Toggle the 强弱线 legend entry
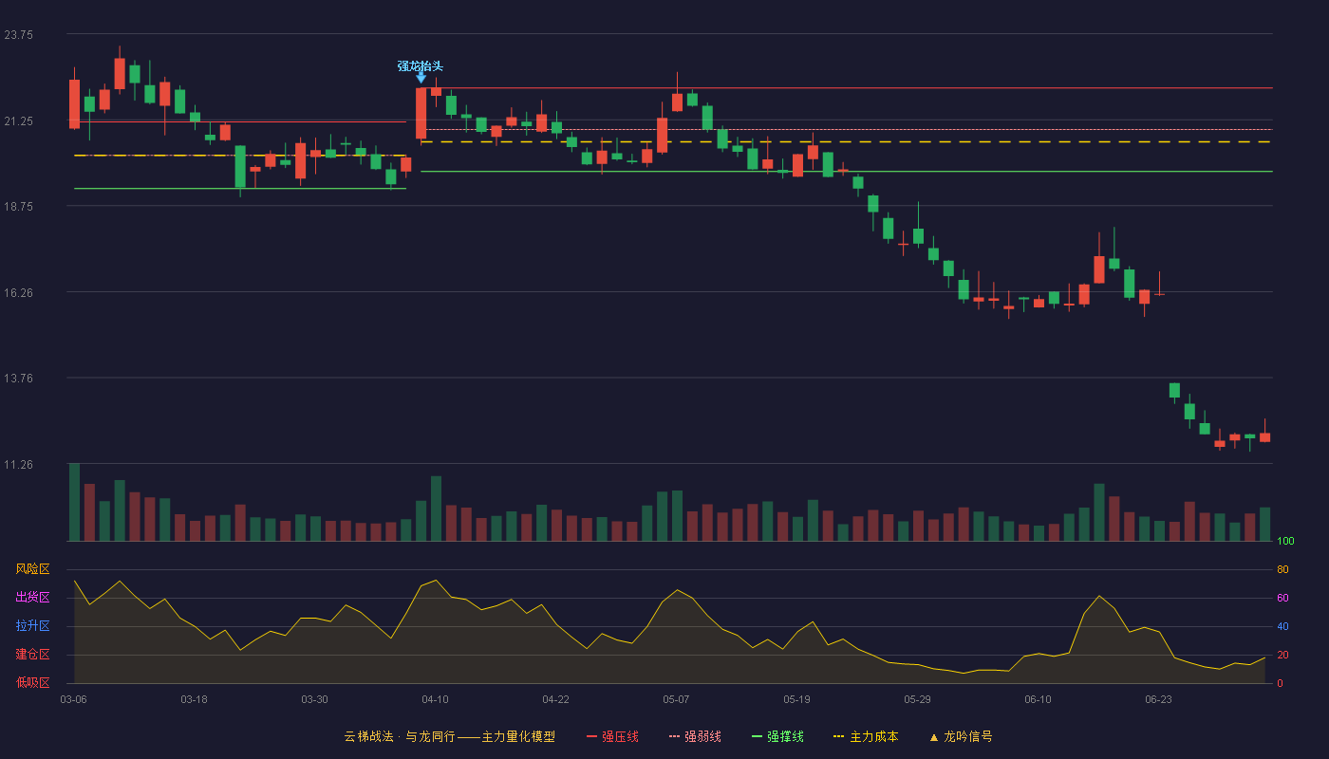 tap(696, 736)
